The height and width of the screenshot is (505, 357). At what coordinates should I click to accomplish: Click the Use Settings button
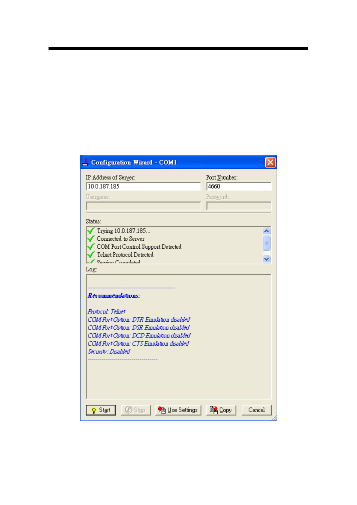click(178, 410)
